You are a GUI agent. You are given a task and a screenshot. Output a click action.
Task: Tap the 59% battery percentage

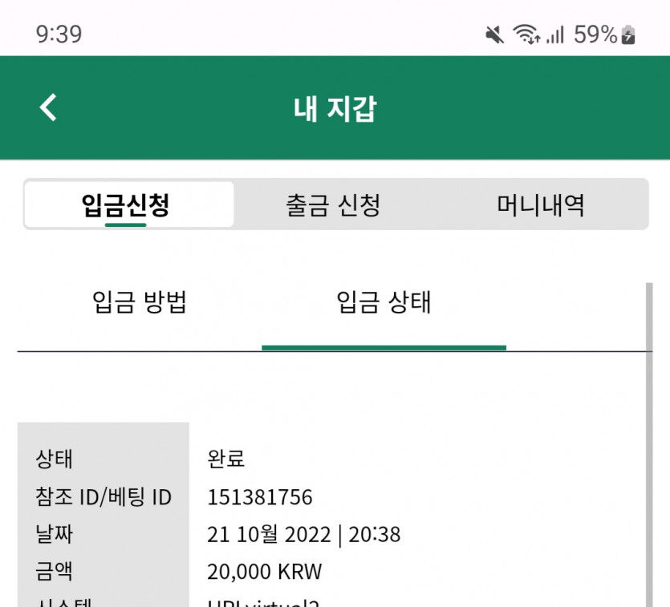click(595, 34)
